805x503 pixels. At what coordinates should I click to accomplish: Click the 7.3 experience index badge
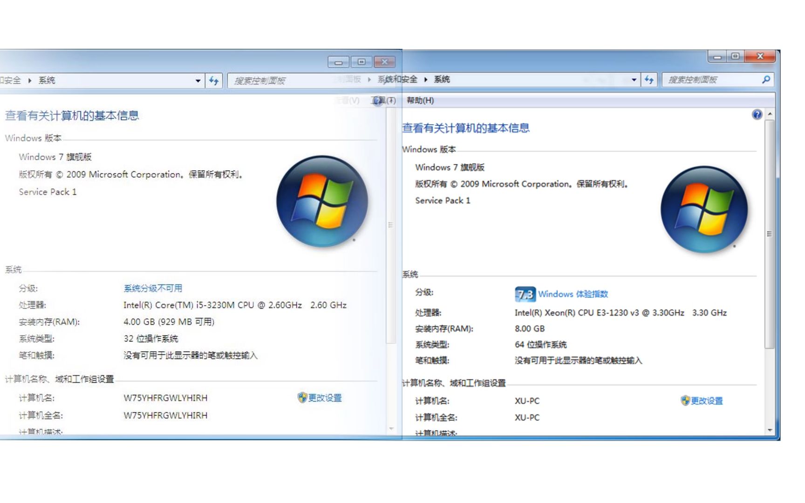click(x=525, y=294)
